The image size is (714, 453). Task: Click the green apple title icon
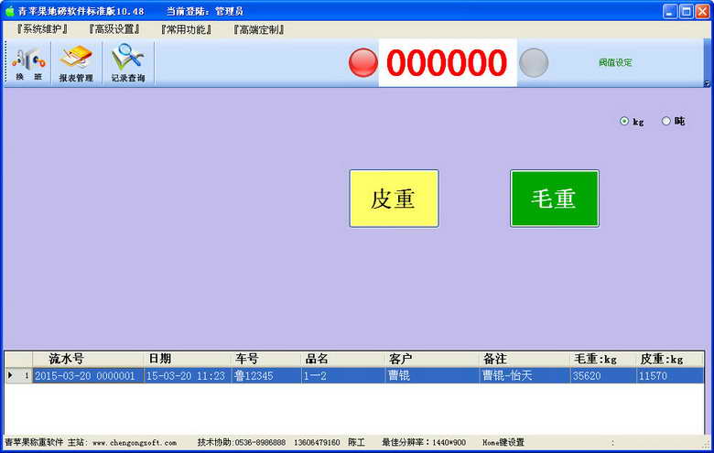9,11
